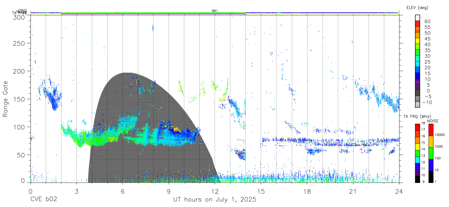The image size is (449, 207).
Task: Click the '30' label on ELEV scale
Action: point(427,56)
